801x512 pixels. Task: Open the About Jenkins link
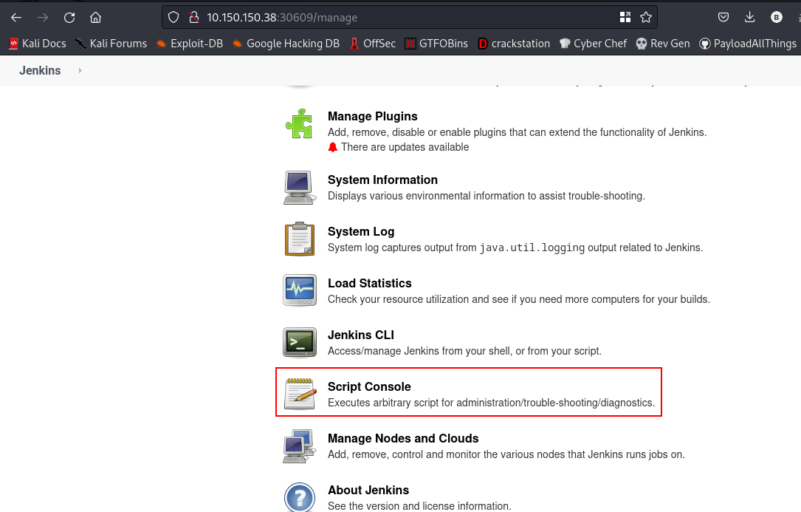pos(368,490)
